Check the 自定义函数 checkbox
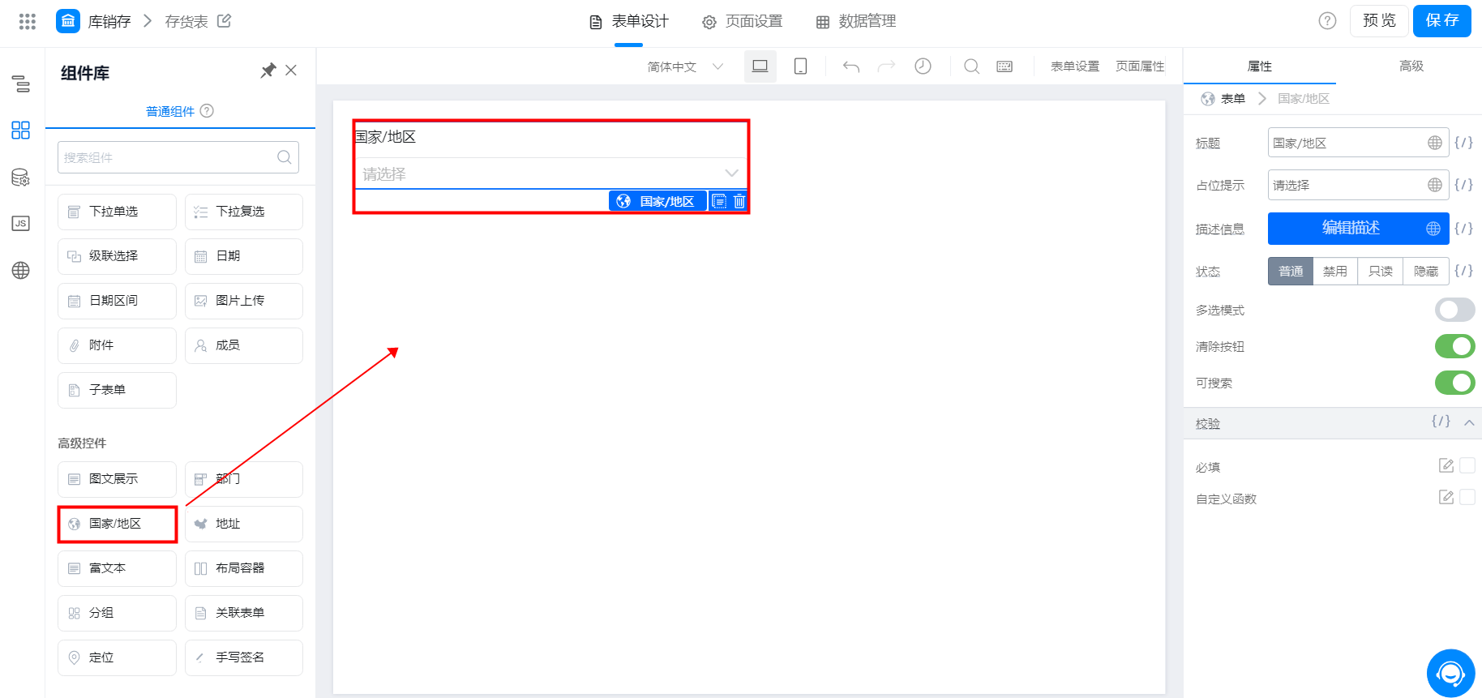This screenshot has width=1482, height=698. pyautogui.click(x=1467, y=497)
